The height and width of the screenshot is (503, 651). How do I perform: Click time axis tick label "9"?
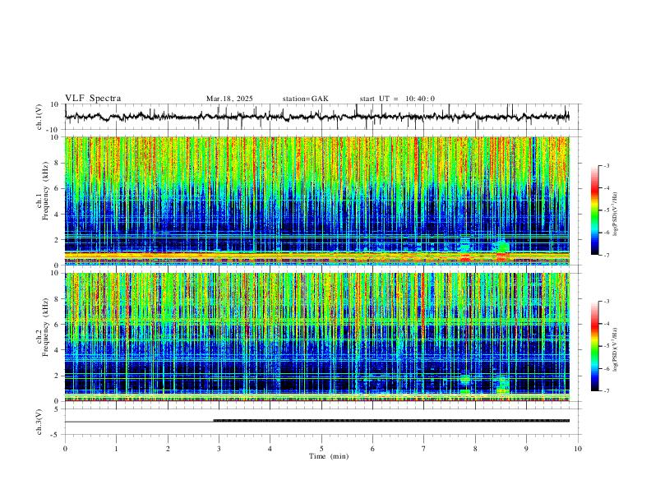[x=526, y=449]
